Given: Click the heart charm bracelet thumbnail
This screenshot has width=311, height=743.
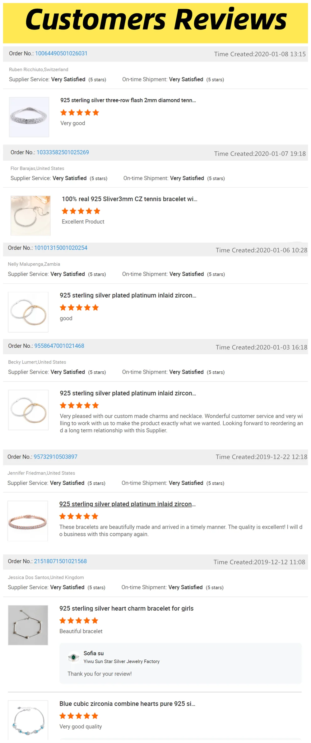Looking at the screenshot, I should [x=28, y=626].
